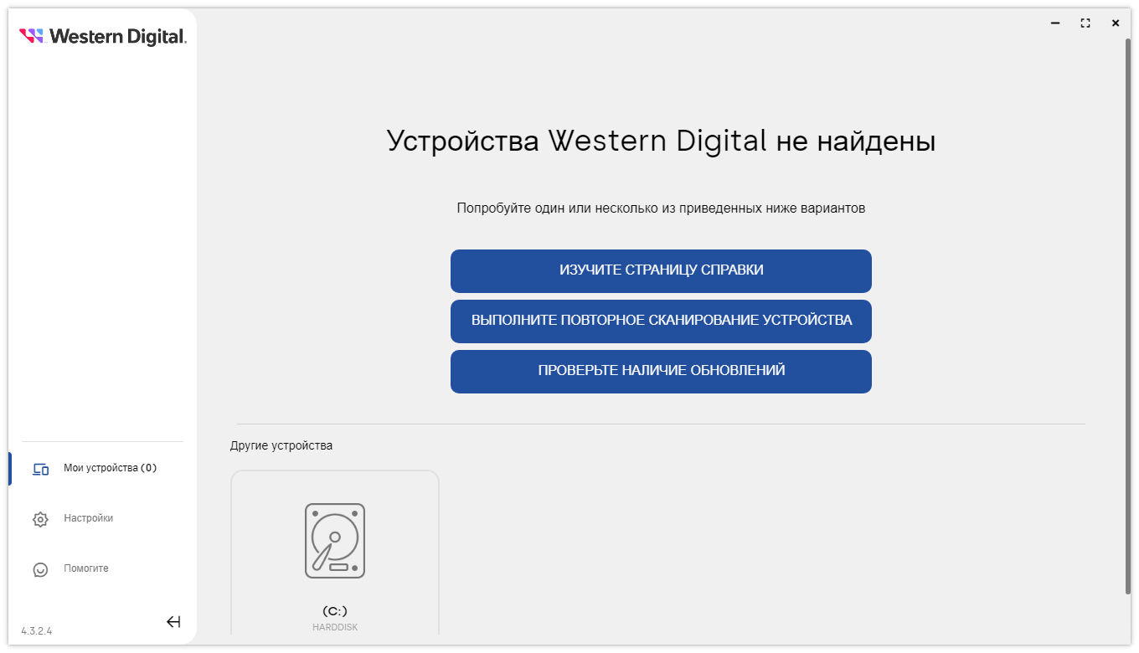The height and width of the screenshot is (653, 1139).
Task: Click Выполните повторное сканирование устройства button
Action: click(661, 321)
